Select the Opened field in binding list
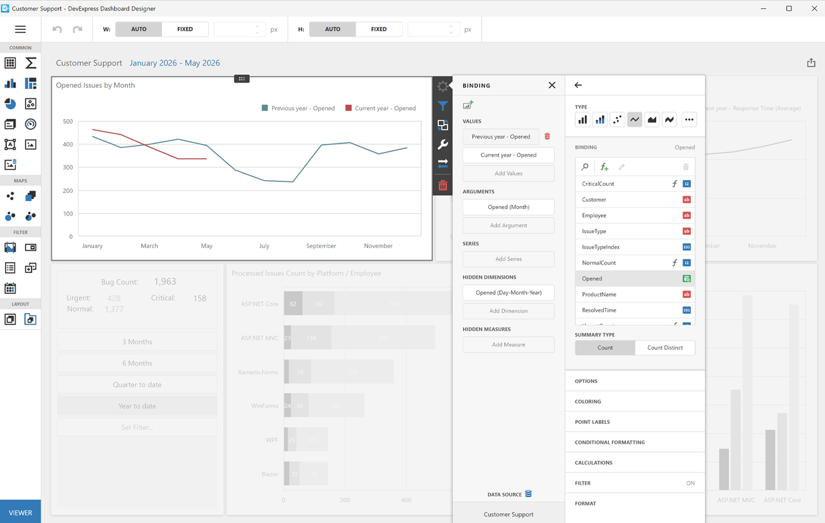825x523 pixels. [x=635, y=279]
